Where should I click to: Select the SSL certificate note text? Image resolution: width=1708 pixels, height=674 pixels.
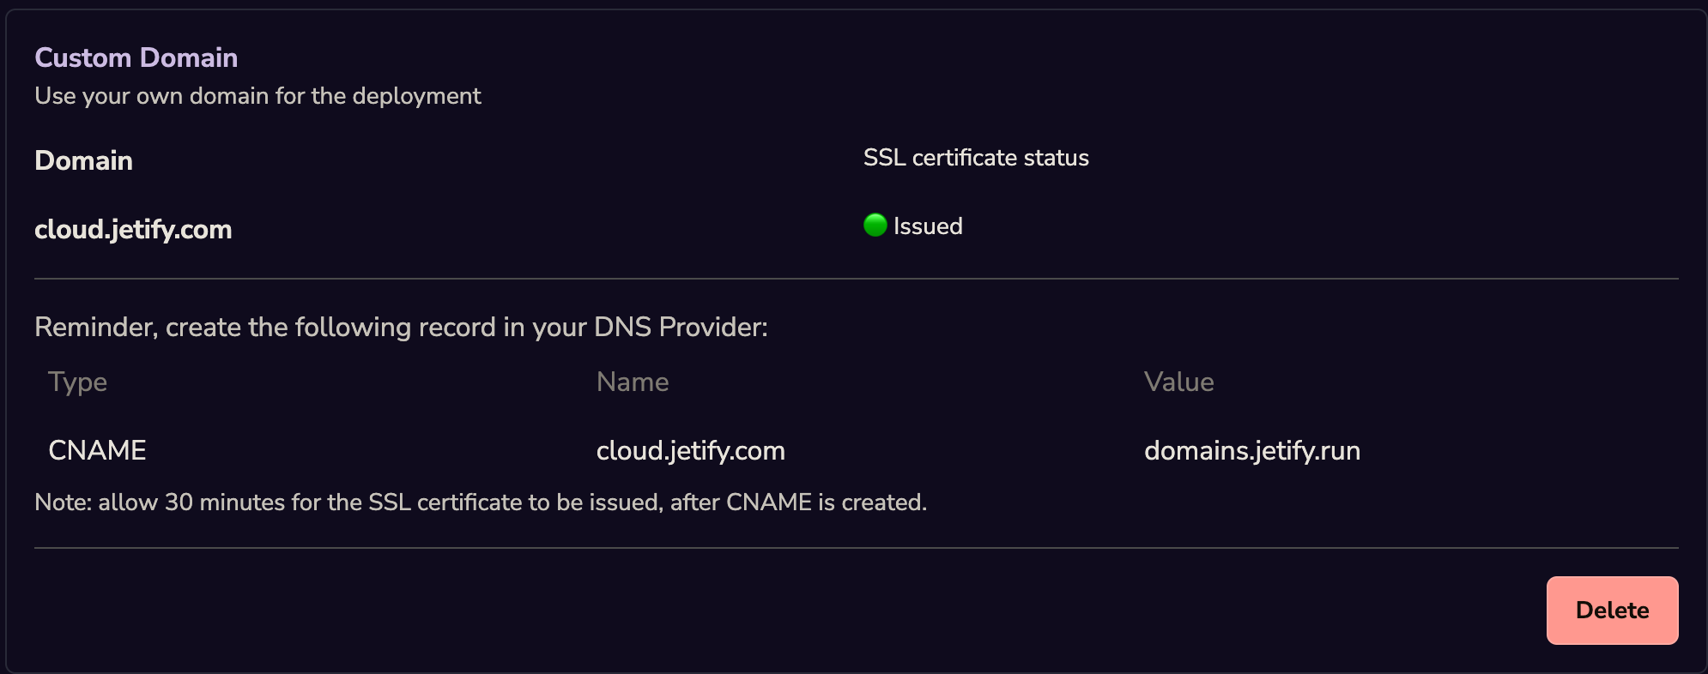481,504
